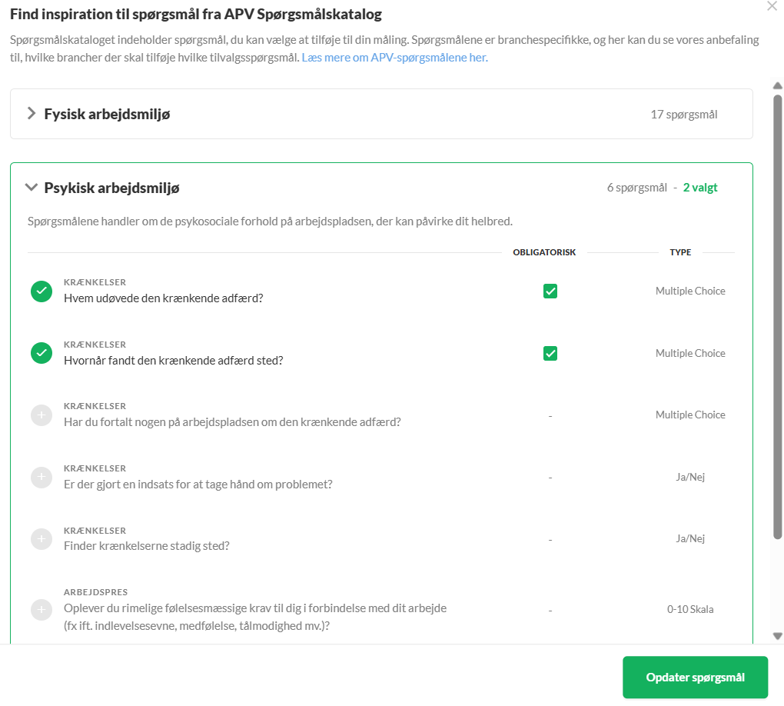Click the vertical scrollbar thumb
784x706 pixels.
point(777,317)
